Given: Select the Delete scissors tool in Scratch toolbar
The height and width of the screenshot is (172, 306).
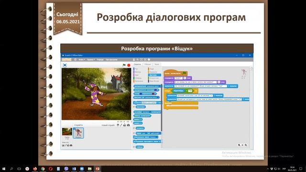Looking at the screenshot, I should coord(137,60).
